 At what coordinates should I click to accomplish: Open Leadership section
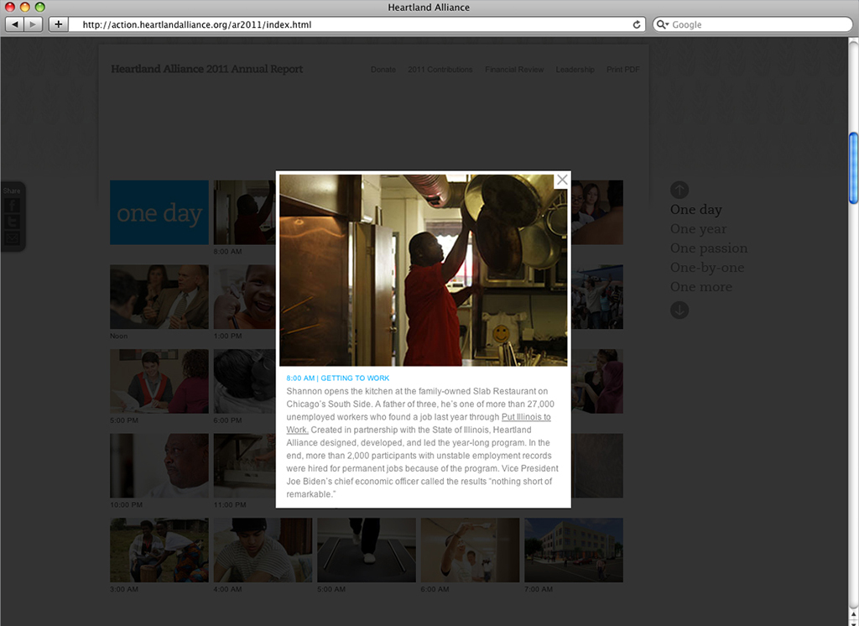coord(575,70)
